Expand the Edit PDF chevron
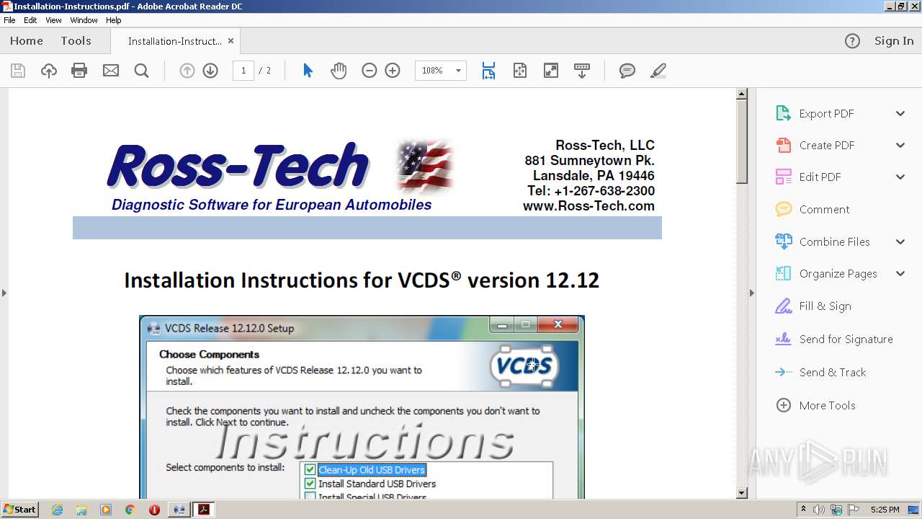 coord(900,177)
